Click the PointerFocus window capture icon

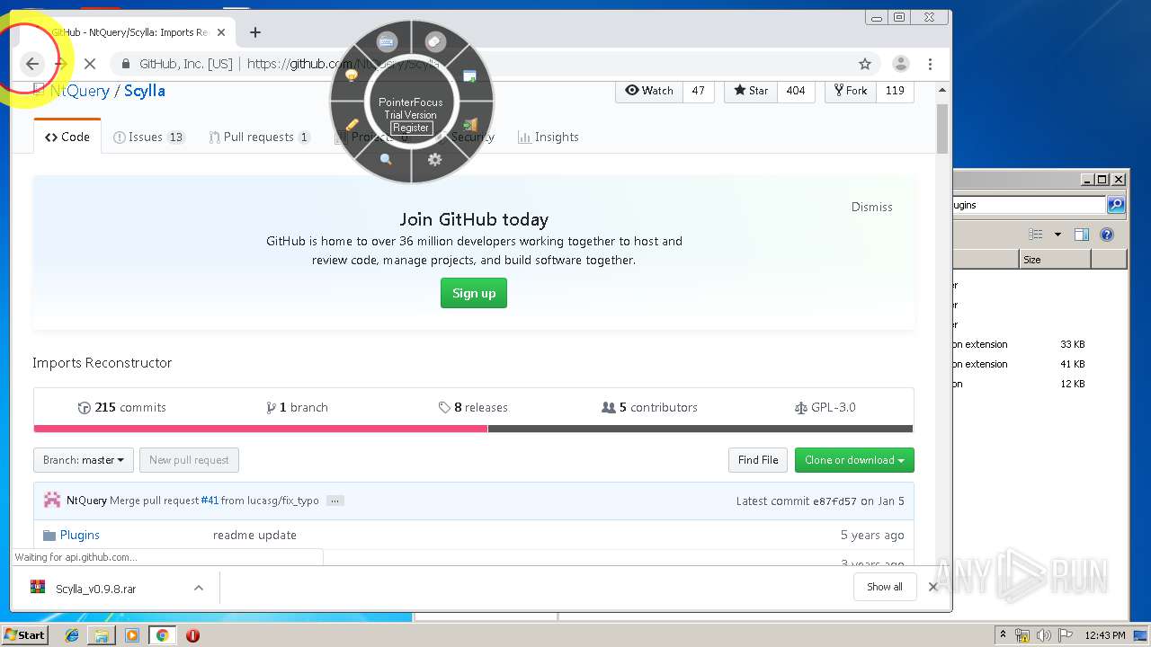coord(469,76)
